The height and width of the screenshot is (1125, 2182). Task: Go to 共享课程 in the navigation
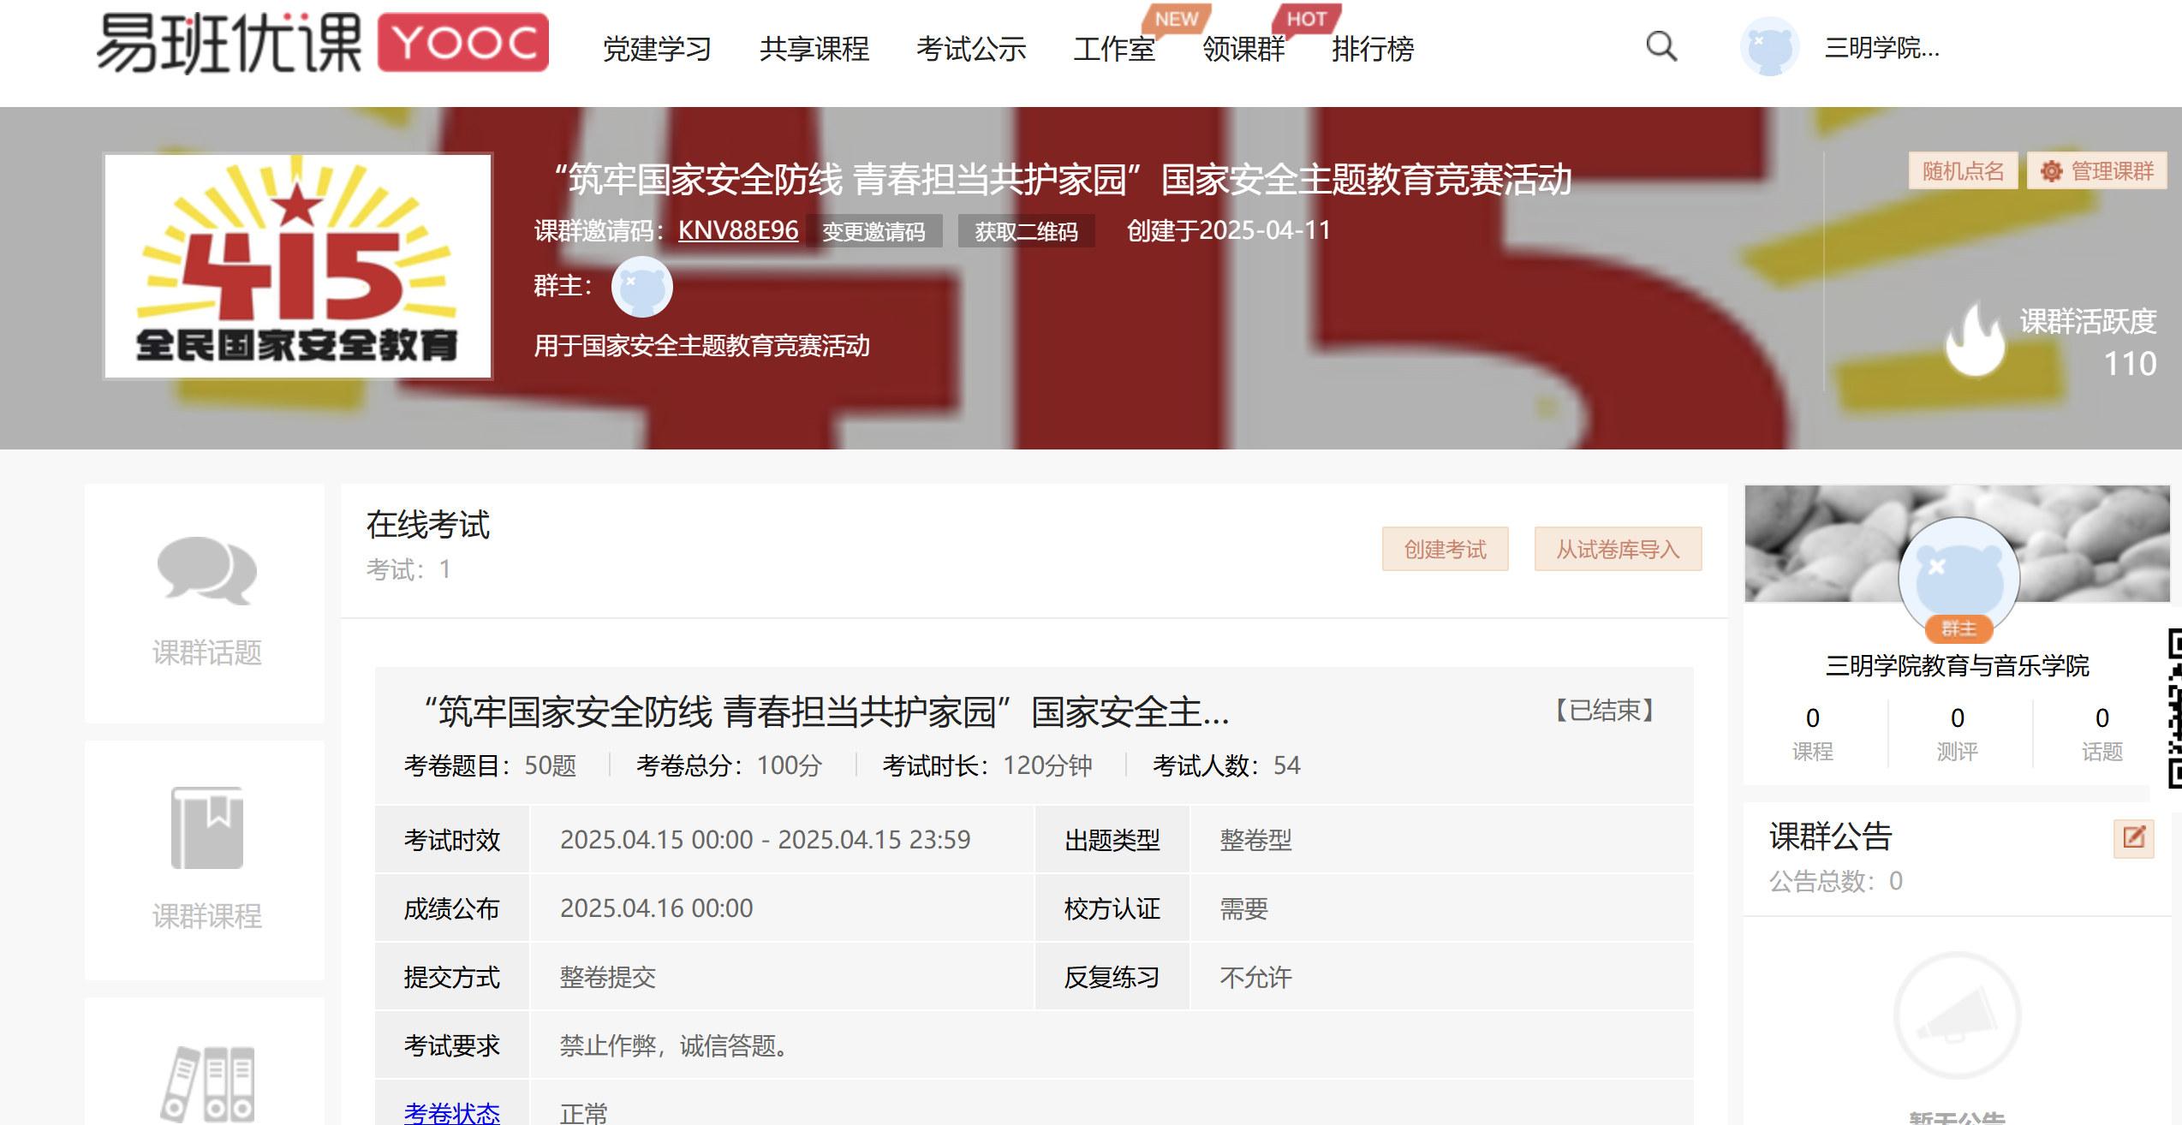point(814,49)
